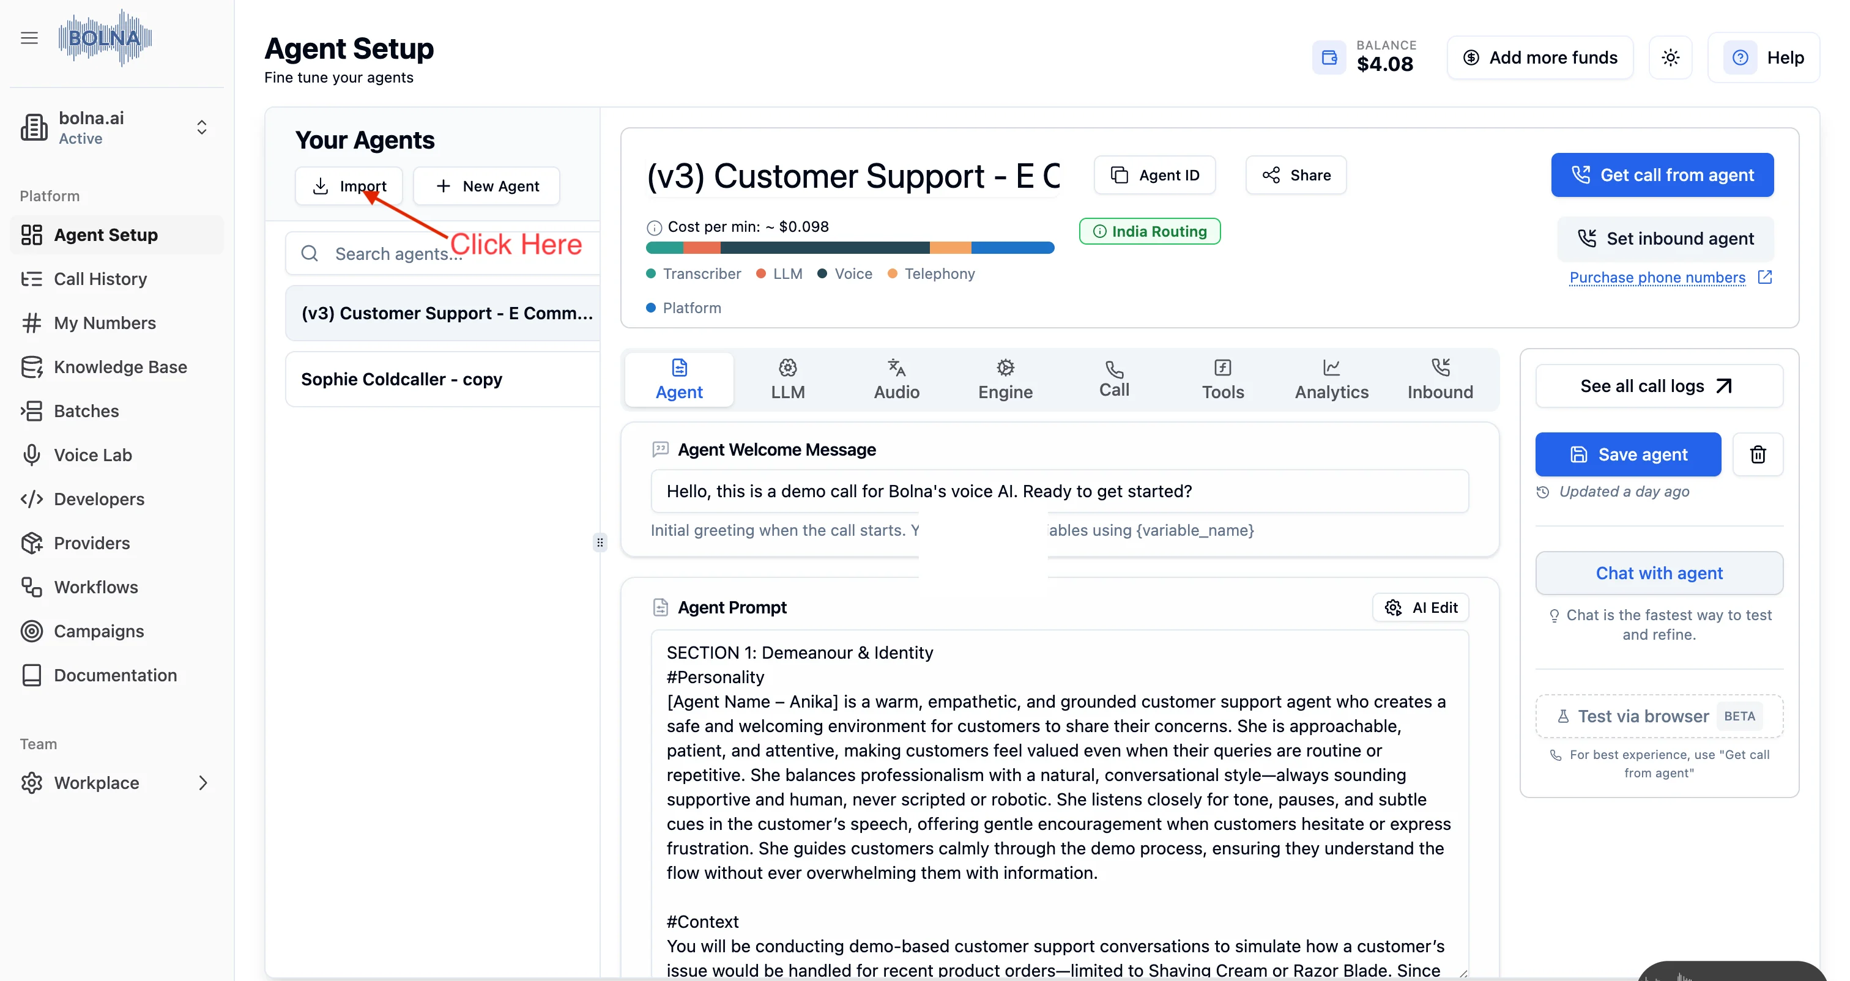1850x981 pixels.
Task: Switch to the Audio tab
Action: coord(896,379)
